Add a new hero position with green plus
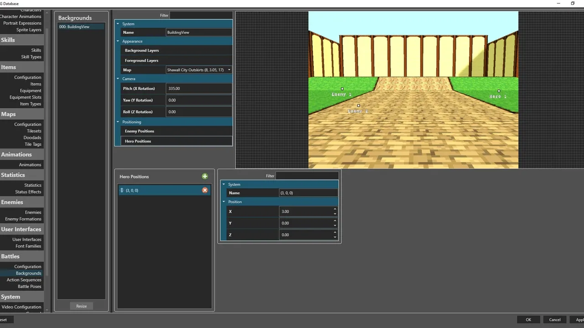This screenshot has width=584, height=328. pyautogui.click(x=205, y=176)
